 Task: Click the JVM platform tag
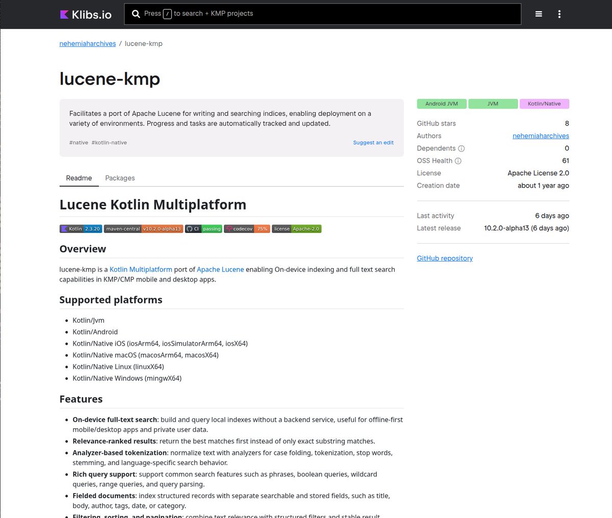point(493,103)
